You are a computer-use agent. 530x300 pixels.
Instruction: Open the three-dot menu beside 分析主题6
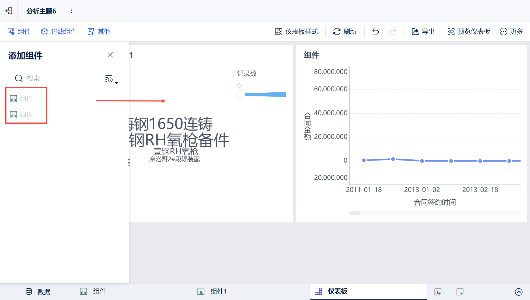tap(71, 11)
